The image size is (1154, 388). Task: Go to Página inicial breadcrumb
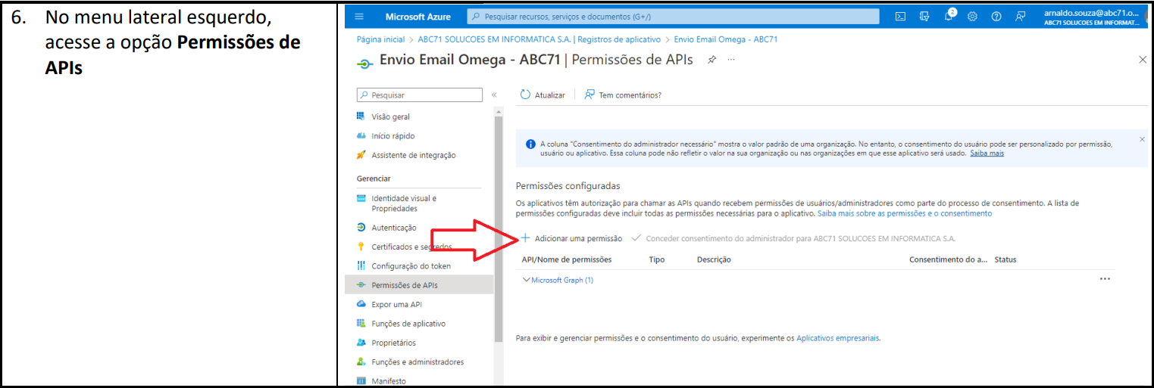point(380,39)
